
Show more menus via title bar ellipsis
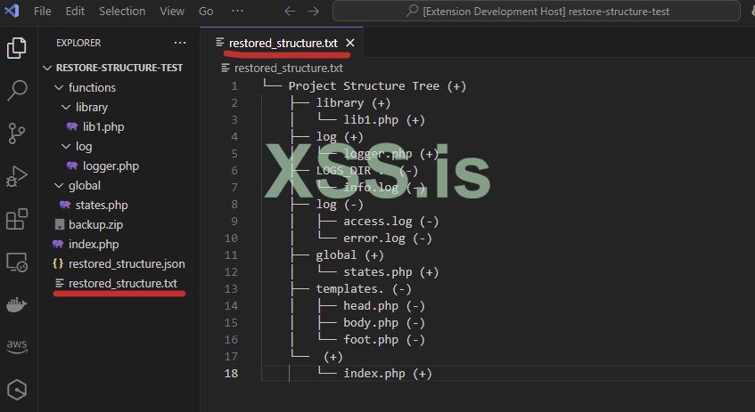pyautogui.click(x=237, y=11)
